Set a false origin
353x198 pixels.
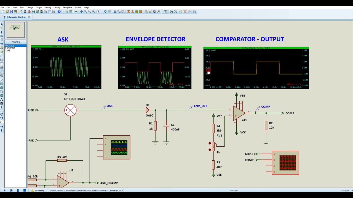(76, 12)
